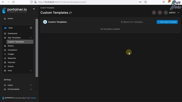The image size is (182, 102).
Task: Click the sidebar scrollbar thumb
Action: coord(37,48)
